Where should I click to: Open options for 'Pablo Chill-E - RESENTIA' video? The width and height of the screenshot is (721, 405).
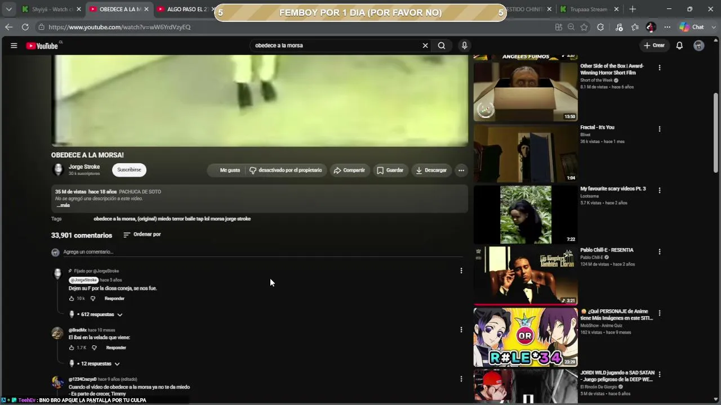point(660,251)
